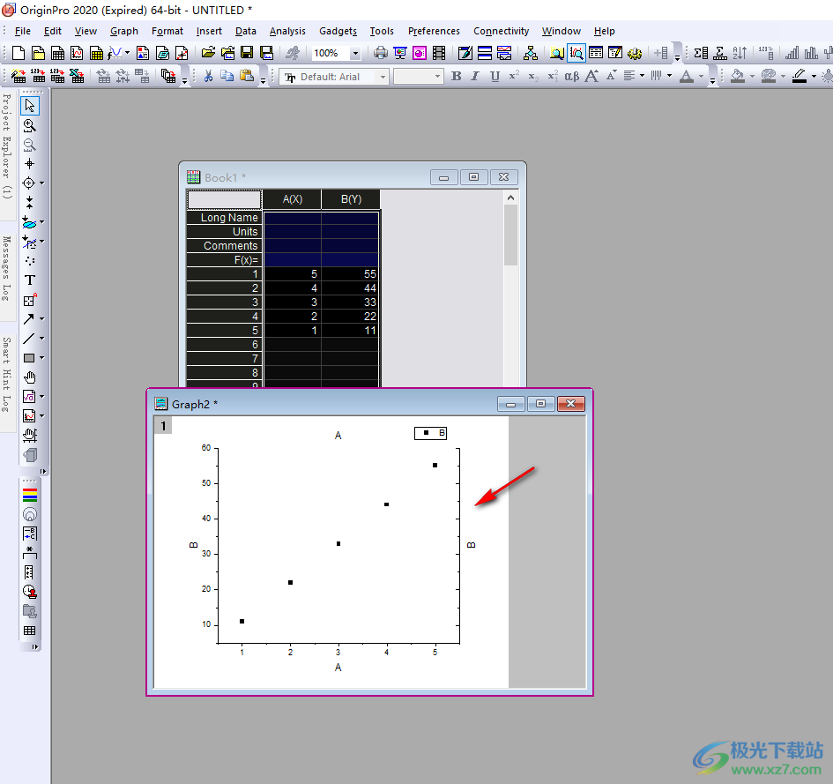The height and width of the screenshot is (784, 833).
Task: Select column header A(X) in Book1
Action: pyautogui.click(x=292, y=199)
